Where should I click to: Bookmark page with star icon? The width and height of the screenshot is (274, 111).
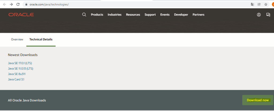[266, 5]
